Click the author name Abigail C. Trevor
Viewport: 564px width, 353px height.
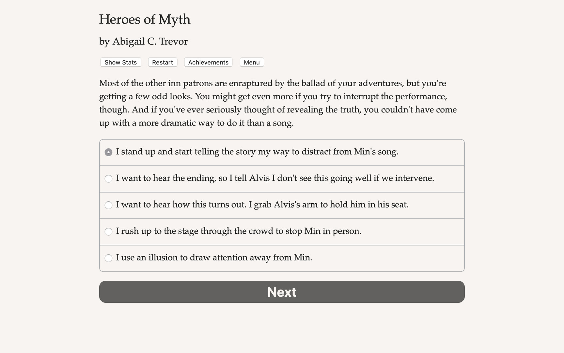[143, 42]
